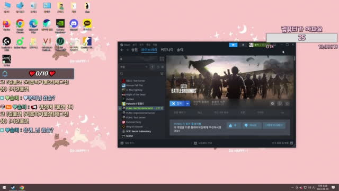Click the blue announcements megaphone button

233,45
